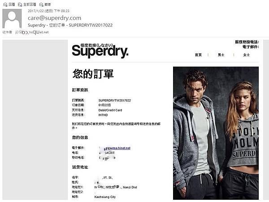Click the Forward (轉寄) icon
This screenshot has width=269, height=202.
pos(41,4)
